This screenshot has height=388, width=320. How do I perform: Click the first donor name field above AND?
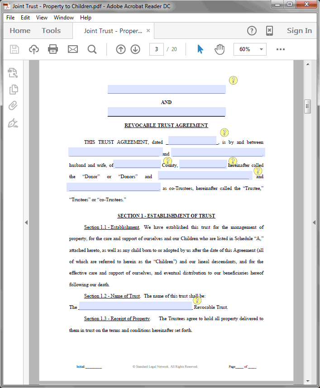(167, 90)
